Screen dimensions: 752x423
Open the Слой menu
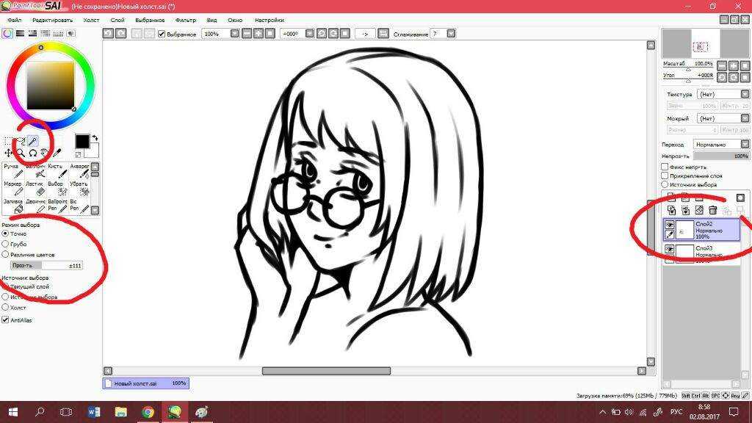(117, 20)
